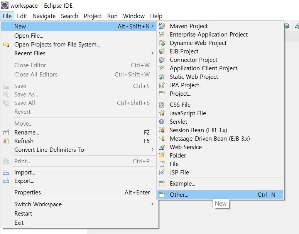Click the EJB Project bean icon
The image size is (299, 234).
tap(162, 51)
